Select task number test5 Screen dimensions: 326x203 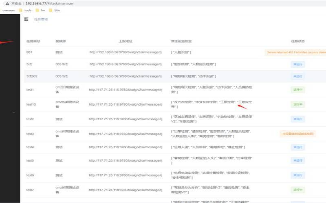(x=30, y=160)
